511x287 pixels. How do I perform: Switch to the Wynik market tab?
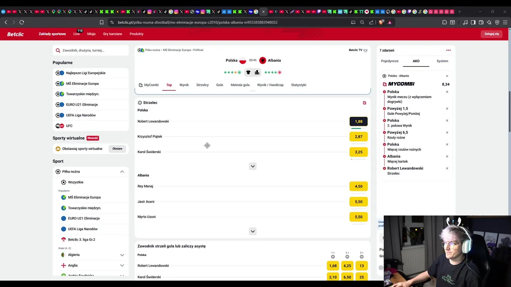coord(184,85)
